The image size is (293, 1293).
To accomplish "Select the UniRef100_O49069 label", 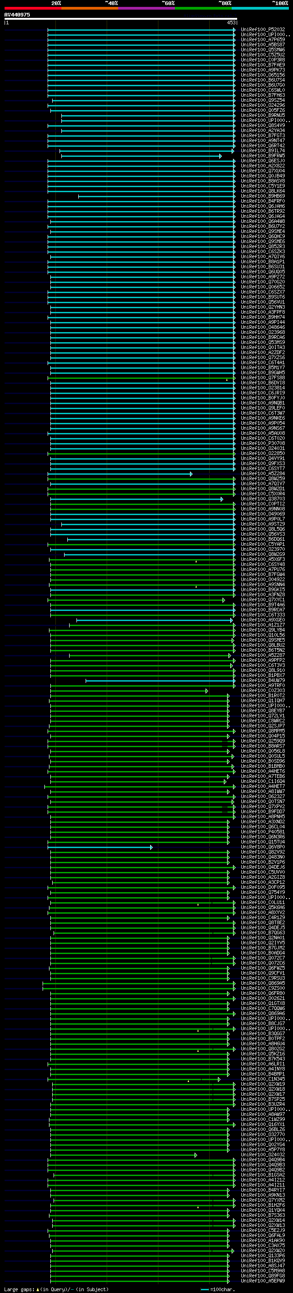I will 263,514.
